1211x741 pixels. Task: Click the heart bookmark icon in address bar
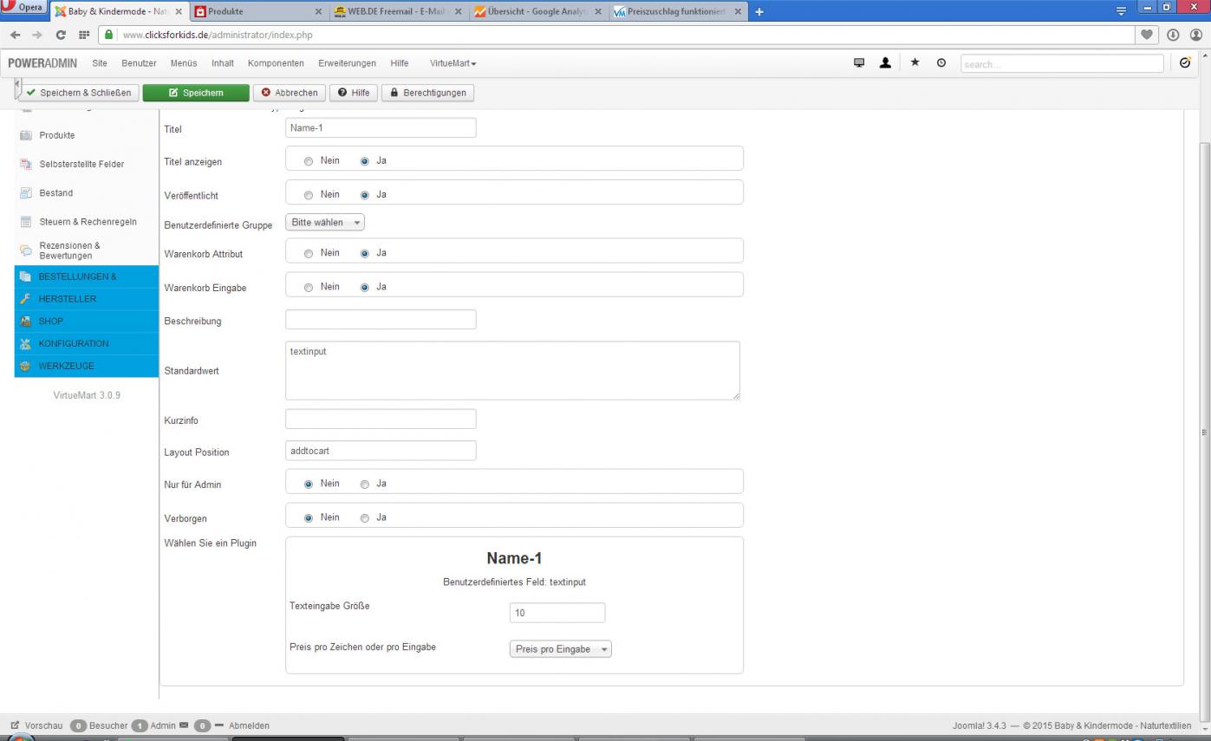click(x=1148, y=36)
